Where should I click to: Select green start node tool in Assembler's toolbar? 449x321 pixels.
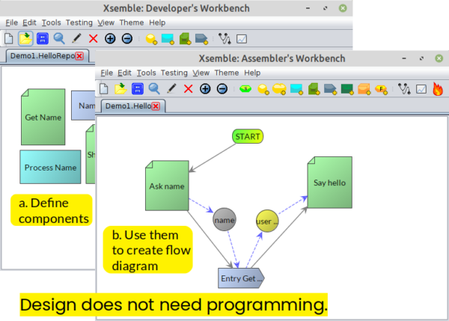click(x=245, y=89)
